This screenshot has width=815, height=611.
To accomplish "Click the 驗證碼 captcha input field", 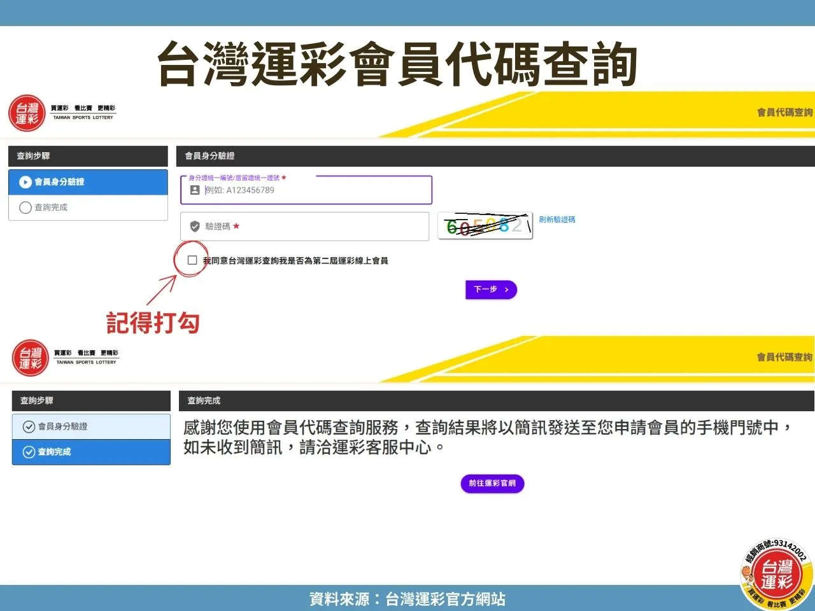I will click(305, 227).
